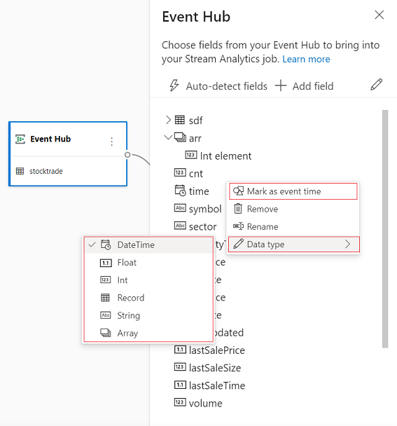Click the Event Hub node output connector
The height and width of the screenshot is (426, 397).
coord(127,155)
